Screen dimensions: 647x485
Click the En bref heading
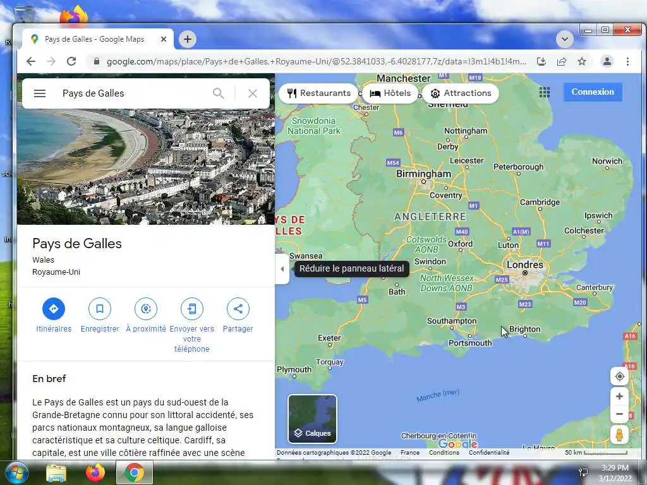point(49,379)
